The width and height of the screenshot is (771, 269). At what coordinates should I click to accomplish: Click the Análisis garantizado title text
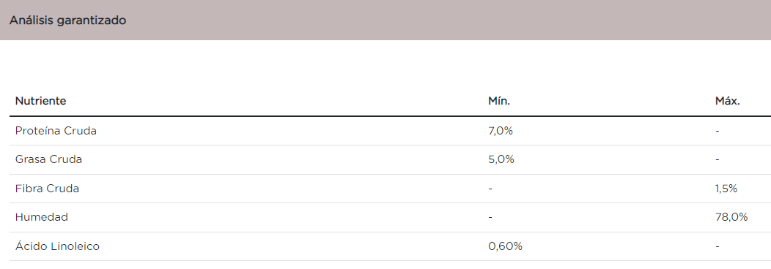click(x=68, y=20)
